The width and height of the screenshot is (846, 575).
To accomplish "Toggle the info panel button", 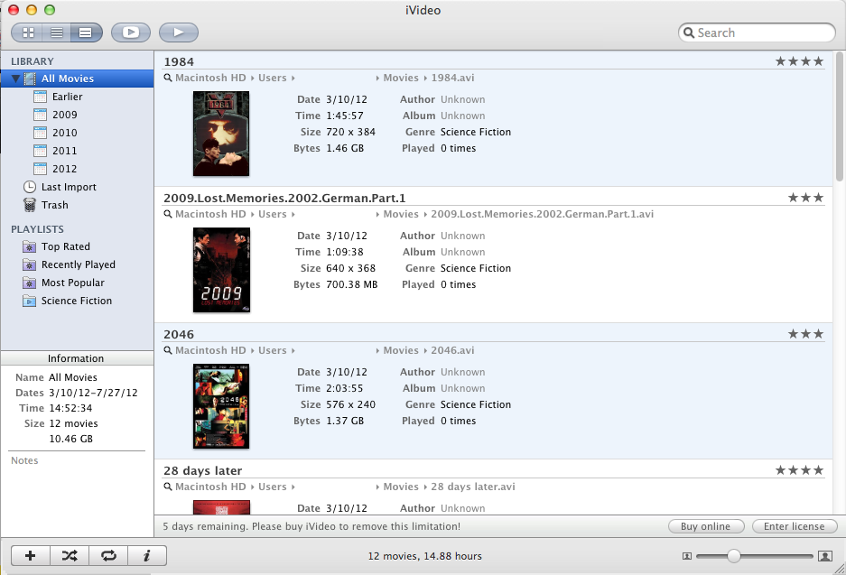I will [147, 555].
